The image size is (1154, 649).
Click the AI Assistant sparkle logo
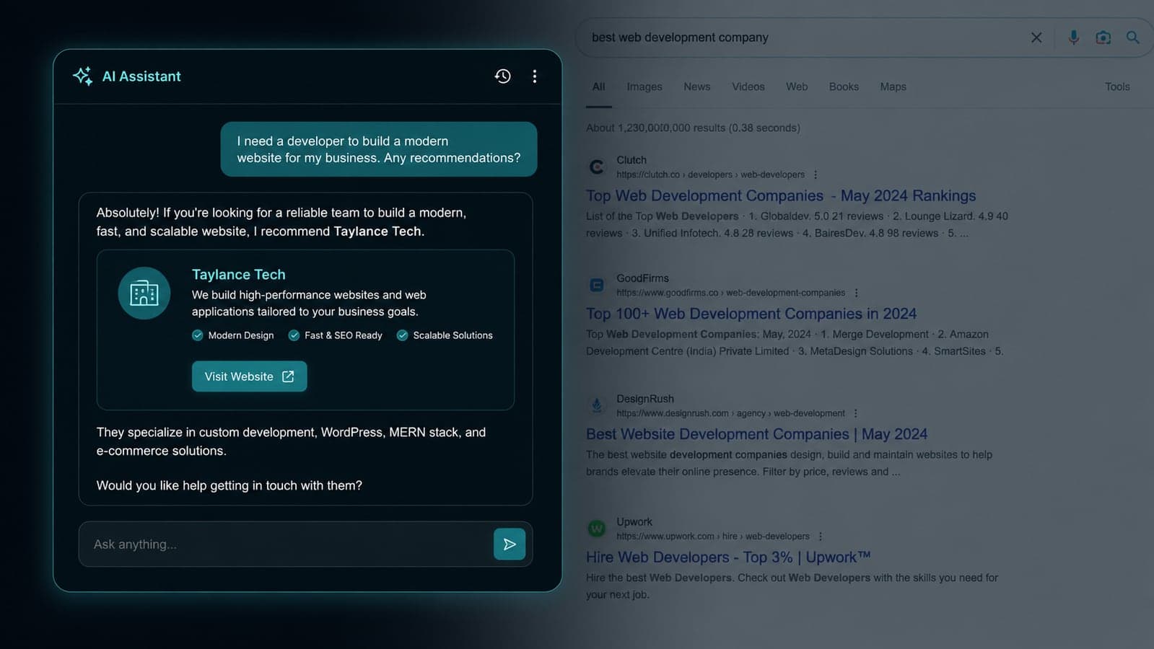pyautogui.click(x=83, y=76)
